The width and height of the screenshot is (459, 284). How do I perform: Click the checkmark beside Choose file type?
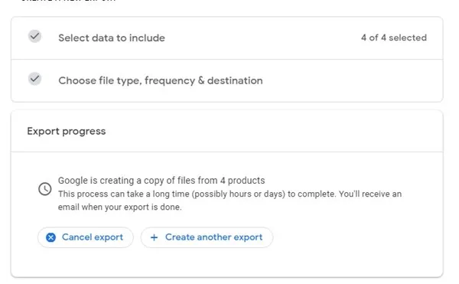[34, 79]
